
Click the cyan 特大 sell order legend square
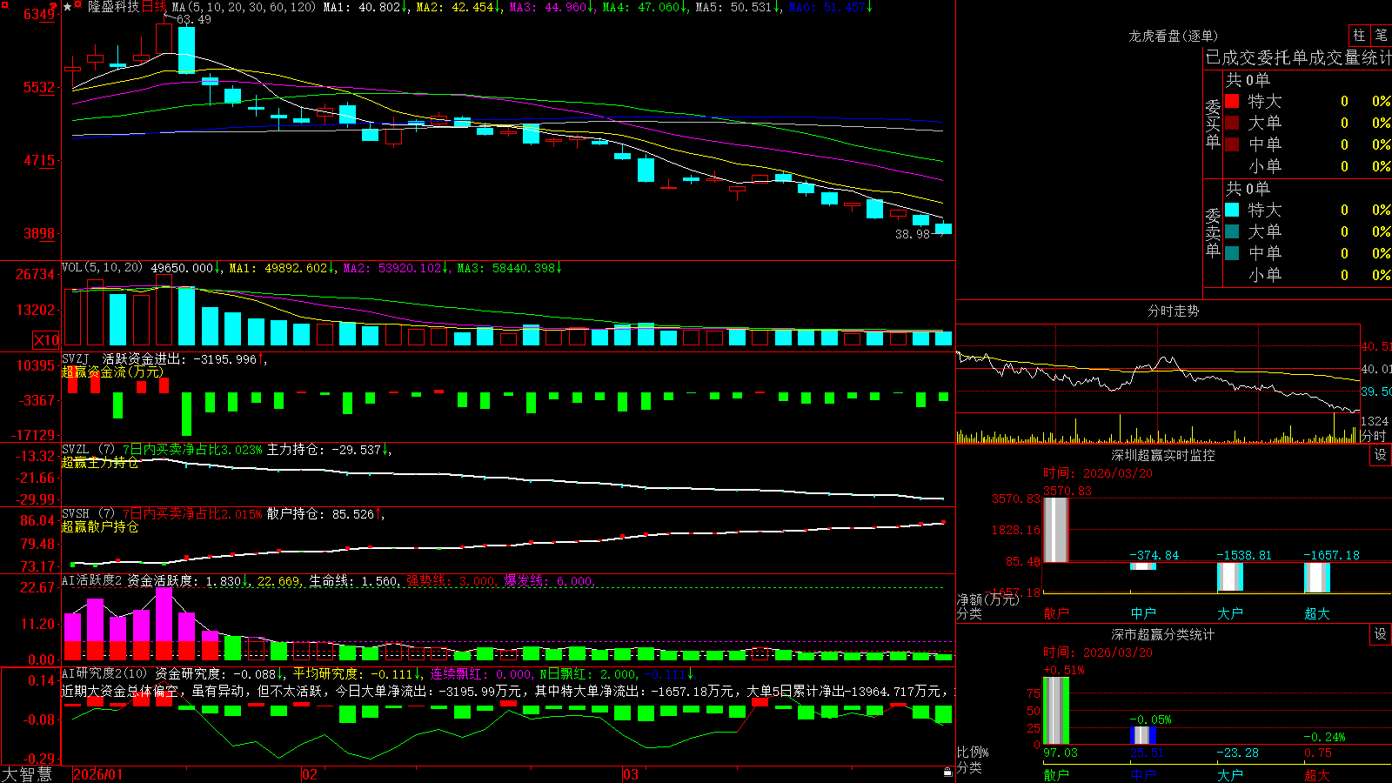tap(1232, 210)
